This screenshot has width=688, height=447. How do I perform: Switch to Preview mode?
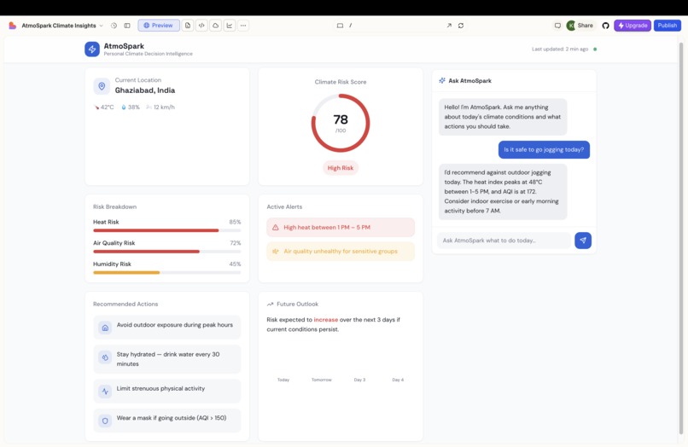tap(159, 26)
